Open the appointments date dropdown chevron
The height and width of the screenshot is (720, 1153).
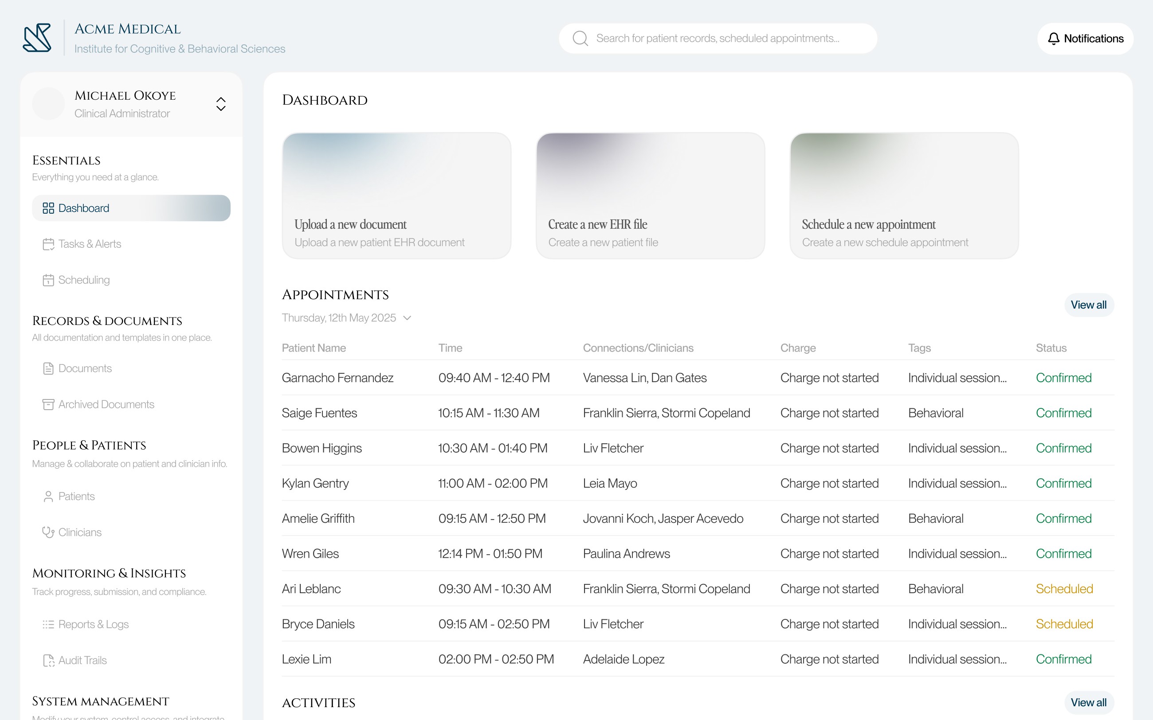tap(407, 318)
